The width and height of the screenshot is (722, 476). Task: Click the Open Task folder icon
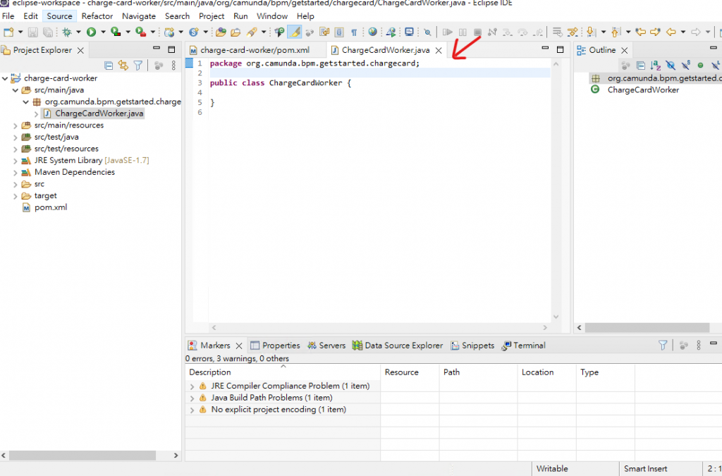point(235,32)
